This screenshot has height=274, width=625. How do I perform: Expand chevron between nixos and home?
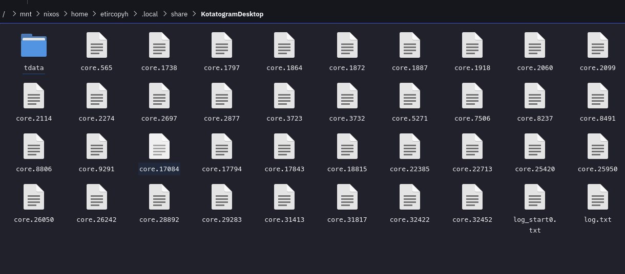tap(66, 14)
